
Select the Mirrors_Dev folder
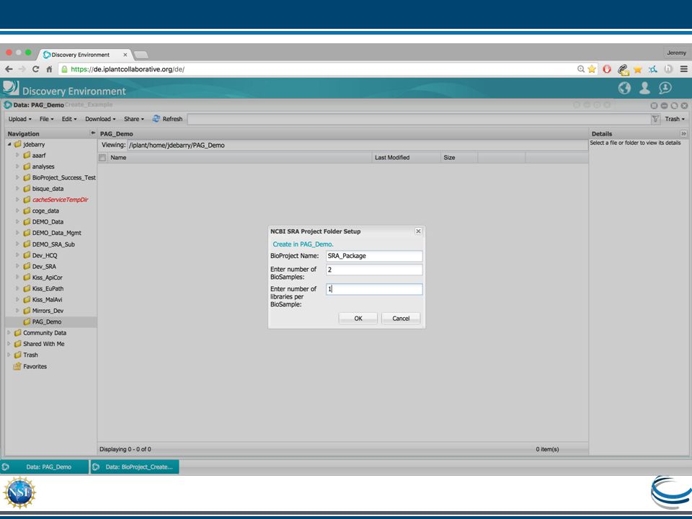click(43, 311)
